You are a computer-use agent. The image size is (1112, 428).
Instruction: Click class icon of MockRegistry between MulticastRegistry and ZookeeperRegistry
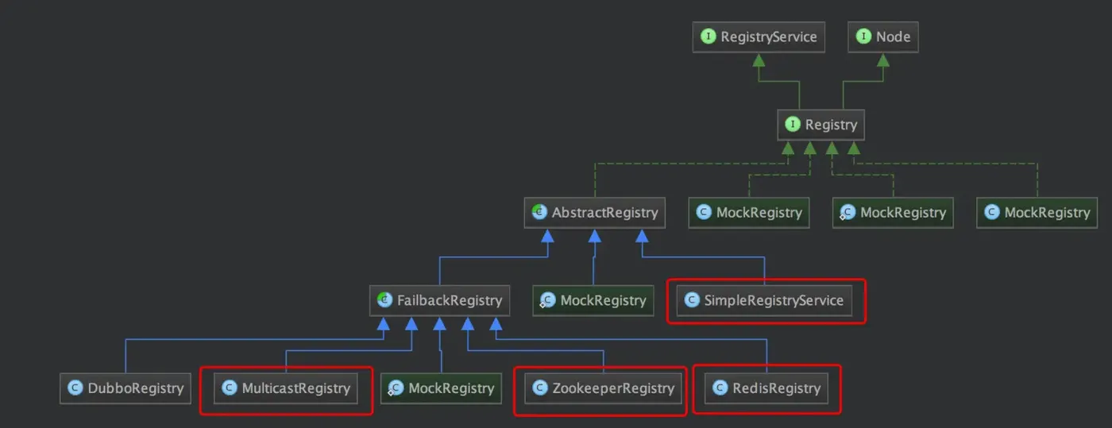(x=396, y=388)
